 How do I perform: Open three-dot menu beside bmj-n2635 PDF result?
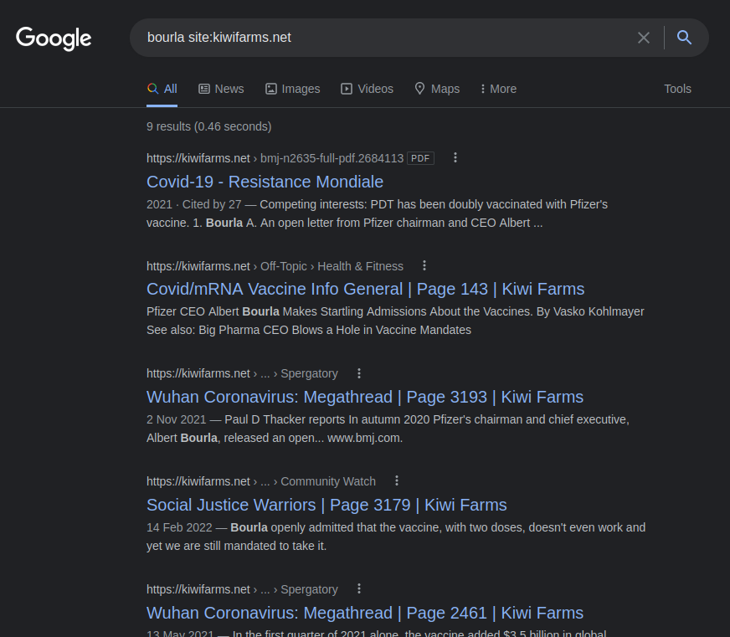(x=455, y=158)
